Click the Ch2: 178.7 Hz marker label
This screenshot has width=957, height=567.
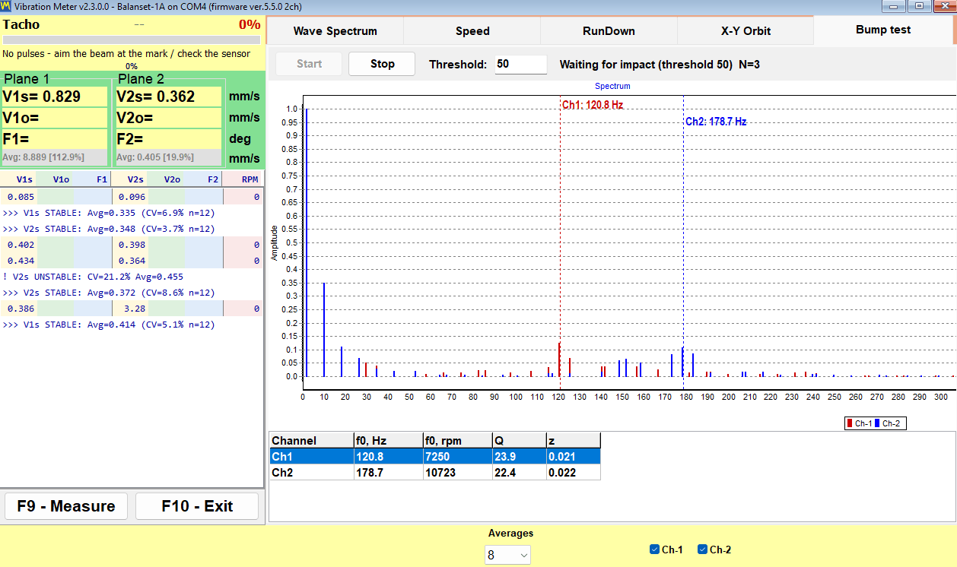click(x=716, y=122)
